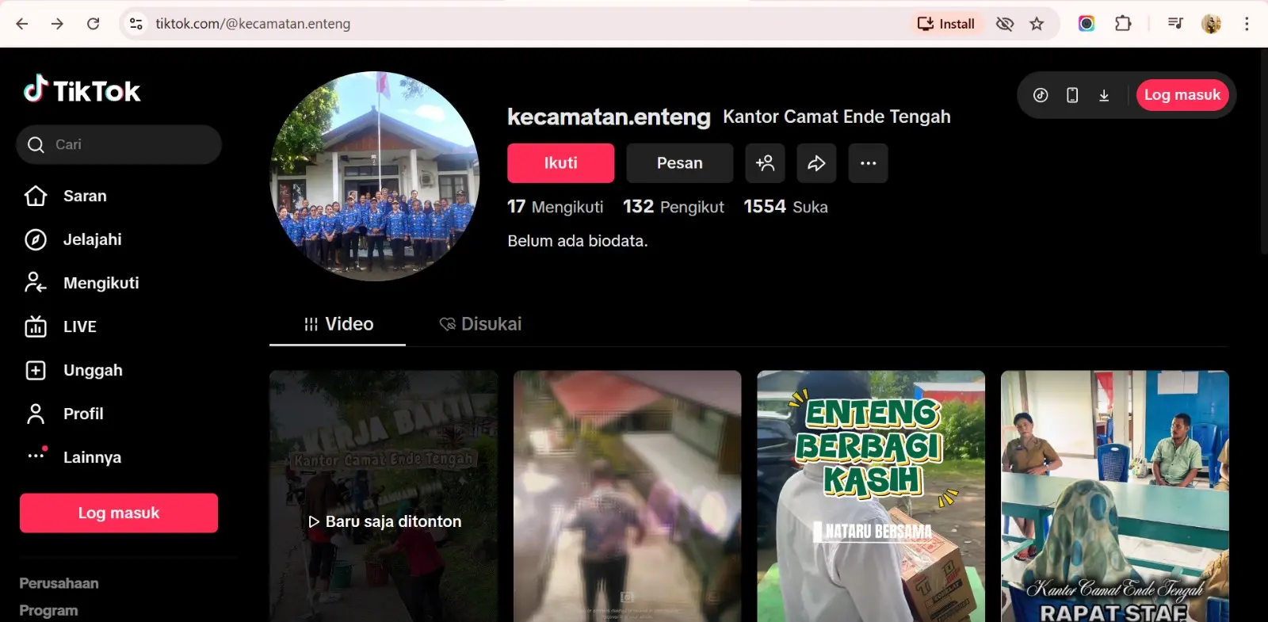Click the colorful circular extension icon
Viewport: 1268px width, 622px height.
point(1087,24)
